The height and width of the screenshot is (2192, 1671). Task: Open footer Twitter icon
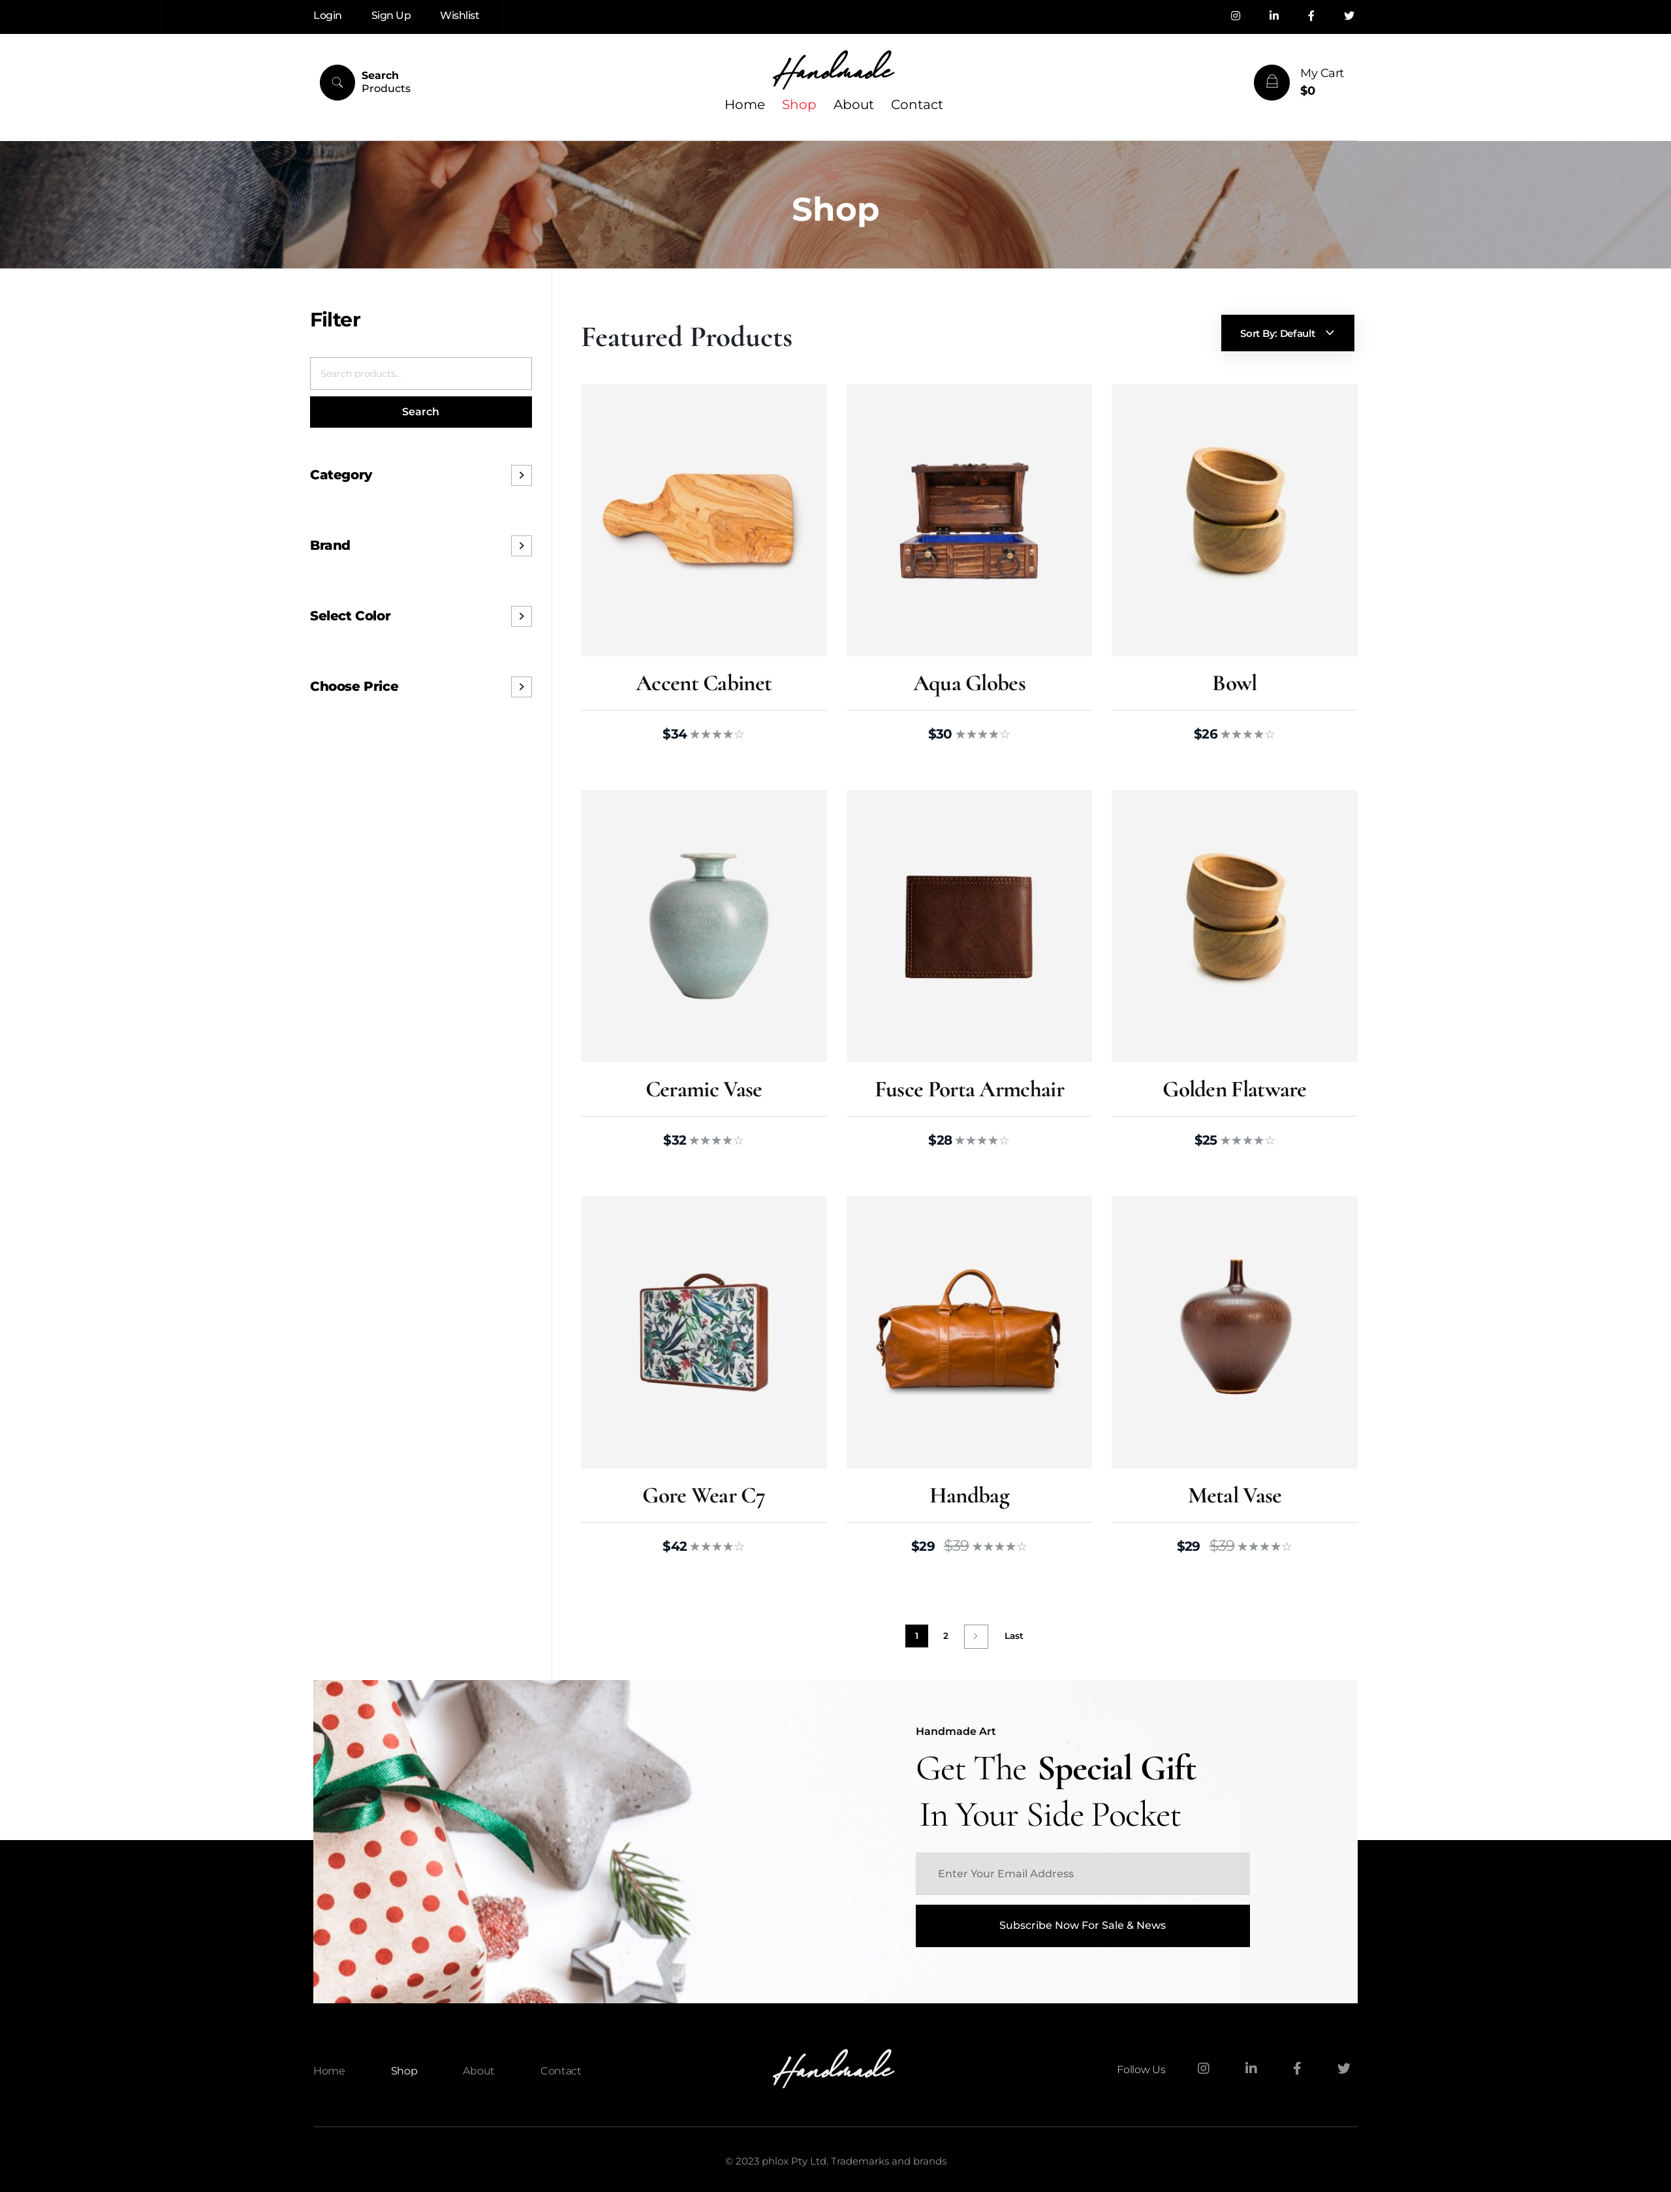1344,2069
